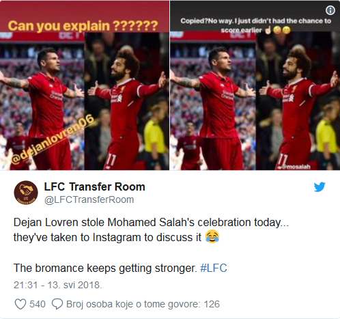Open the @LFCTransferRoom handle link

89,199
